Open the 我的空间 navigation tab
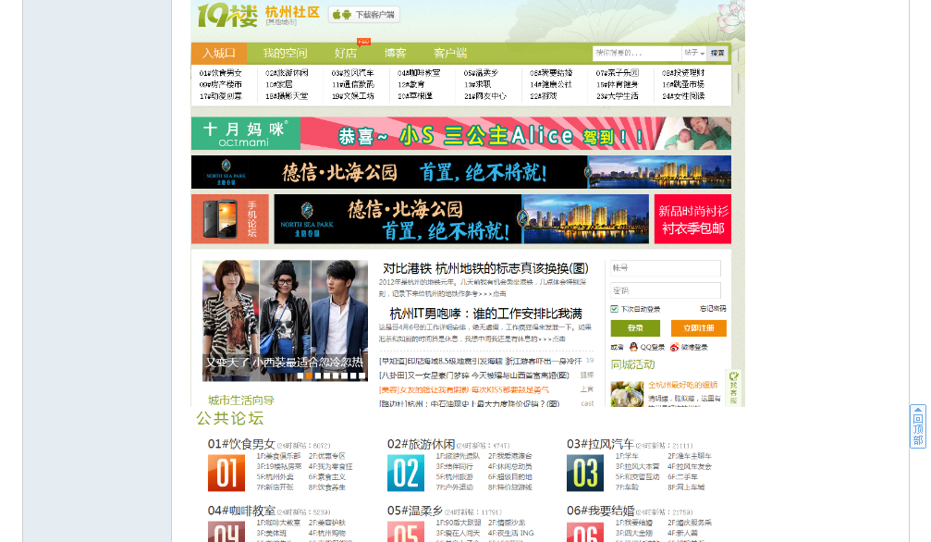The image size is (931, 542). [285, 53]
